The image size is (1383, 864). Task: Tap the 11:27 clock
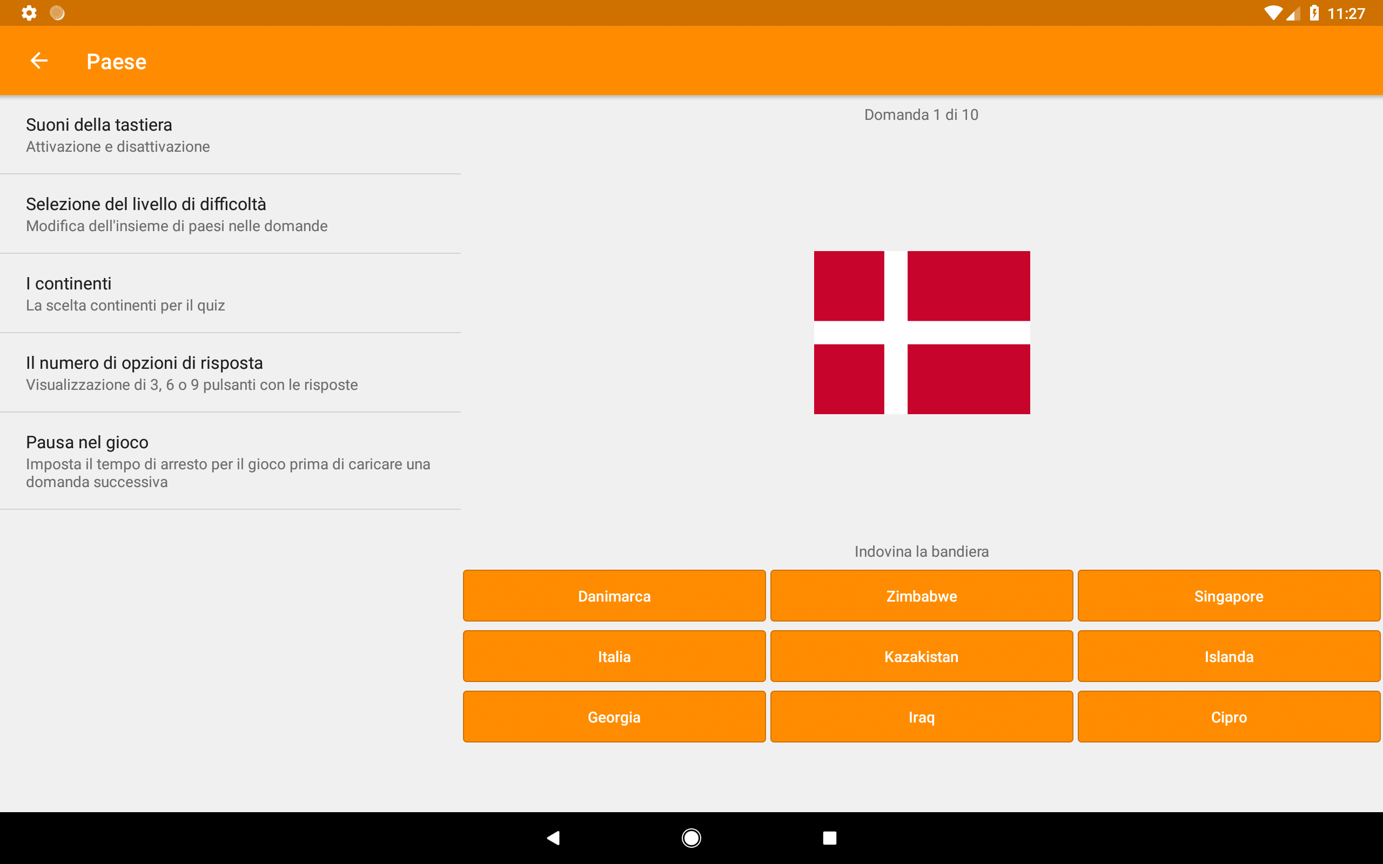(1346, 13)
